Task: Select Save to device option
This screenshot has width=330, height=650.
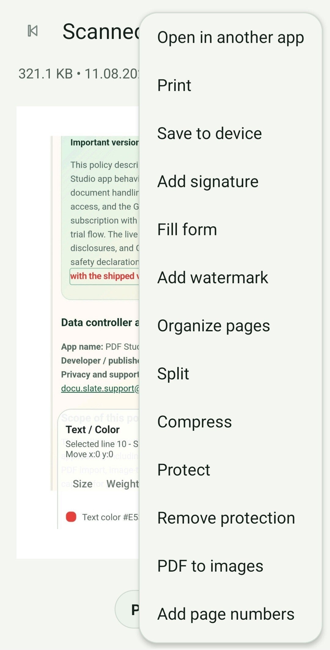Action: click(231, 133)
